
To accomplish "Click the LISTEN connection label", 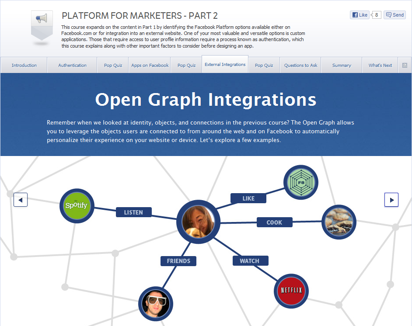I will pos(133,212).
